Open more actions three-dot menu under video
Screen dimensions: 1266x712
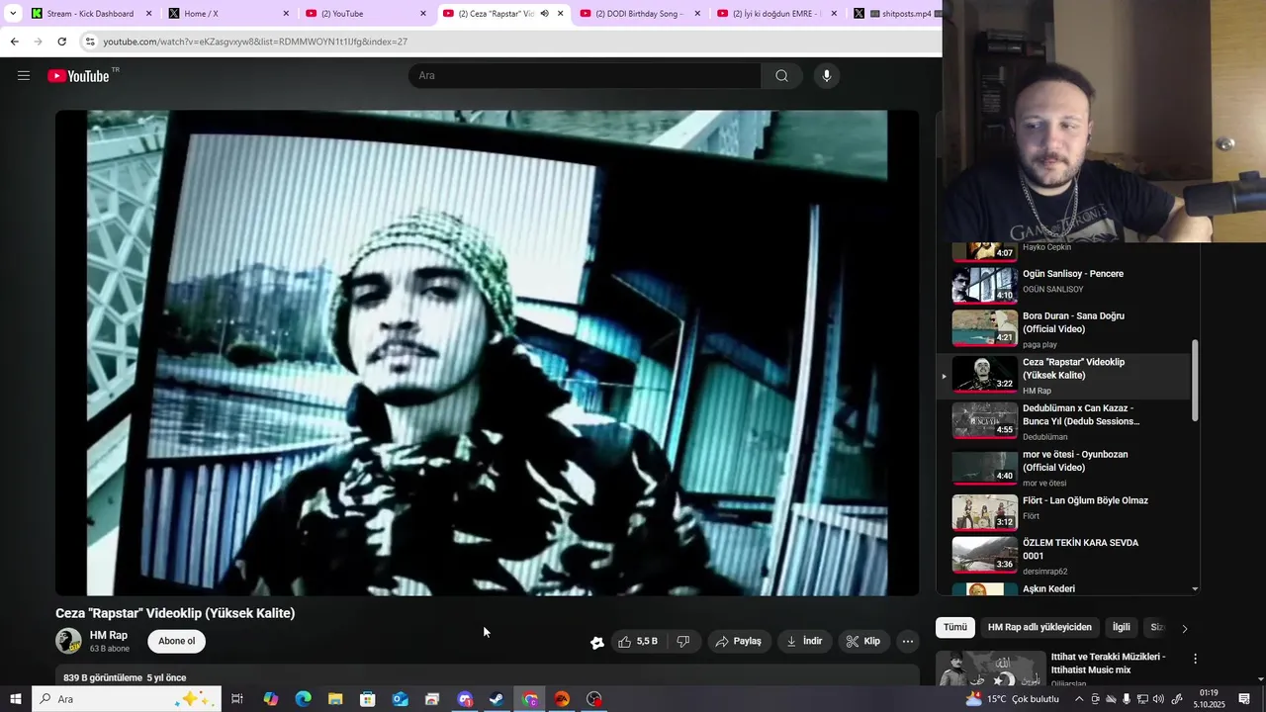click(x=907, y=641)
